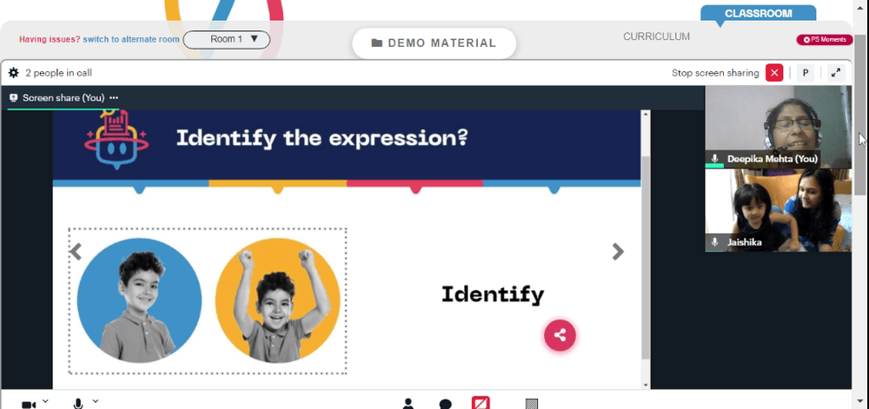Open the Room 1 dropdown
This screenshot has height=409, width=869.
pyautogui.click(x=227, y=39)
